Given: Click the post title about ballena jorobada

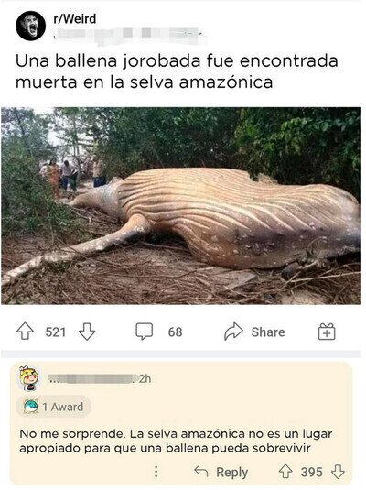Looking at the screenshot, I should point(177,71).
